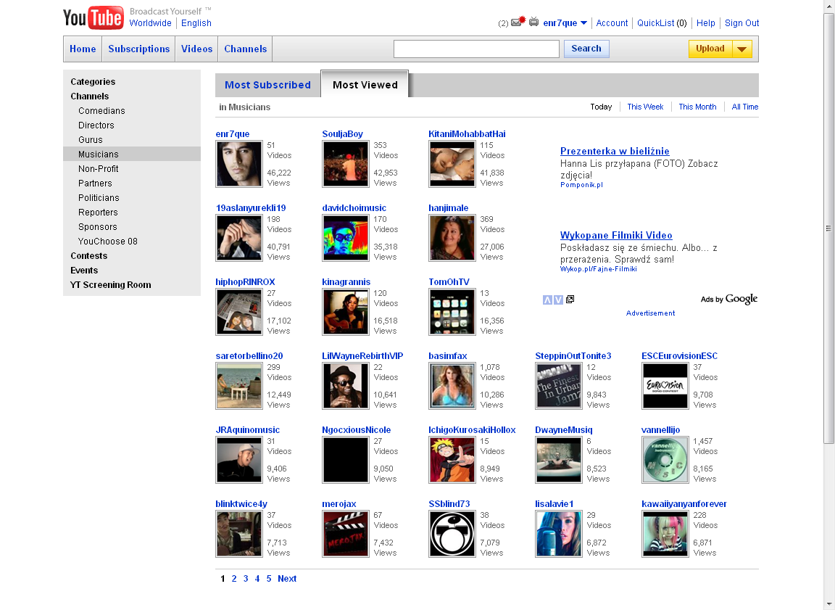Click the kinagrannis channel name
The width and height of the screenshot is (835, 610).
[x=346, y=282]
